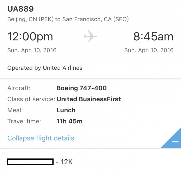Screen dimensions: 181x171
Task: Click the airplane icon between times
Action: 90,36
